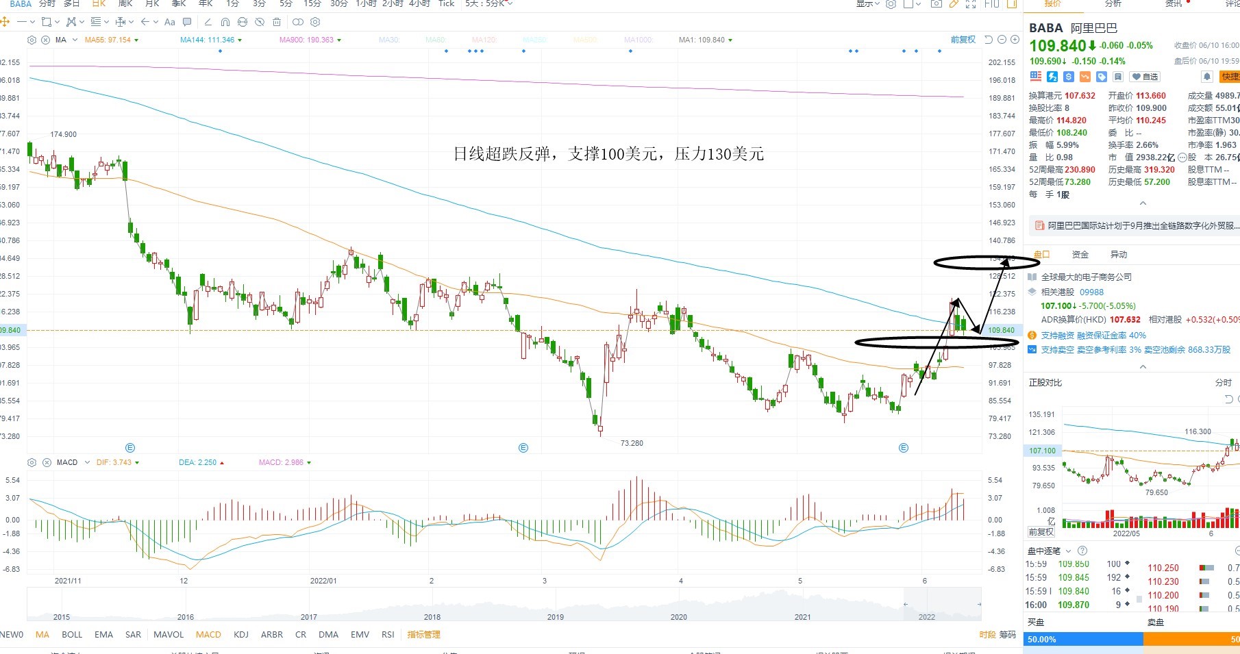Viewport: 1240px width, 654px height.
Task: Expand the MA indicator dropdown
Action: [x=75, y=40]
